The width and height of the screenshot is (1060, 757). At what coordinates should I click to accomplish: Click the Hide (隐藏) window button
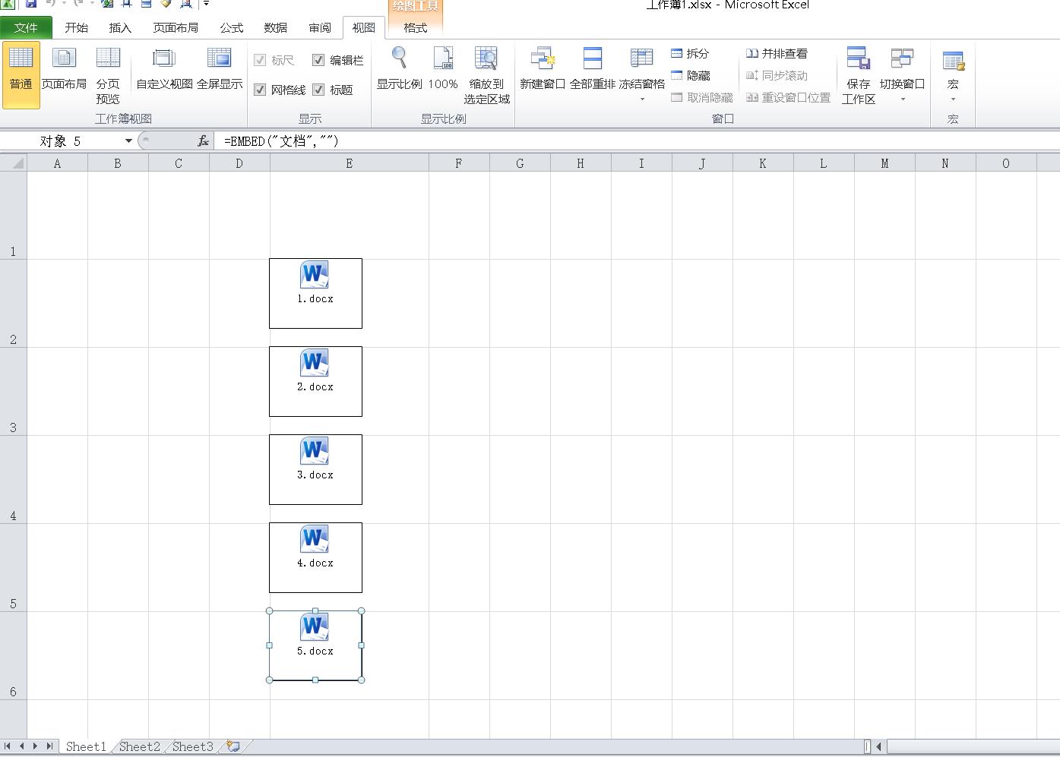691,75
